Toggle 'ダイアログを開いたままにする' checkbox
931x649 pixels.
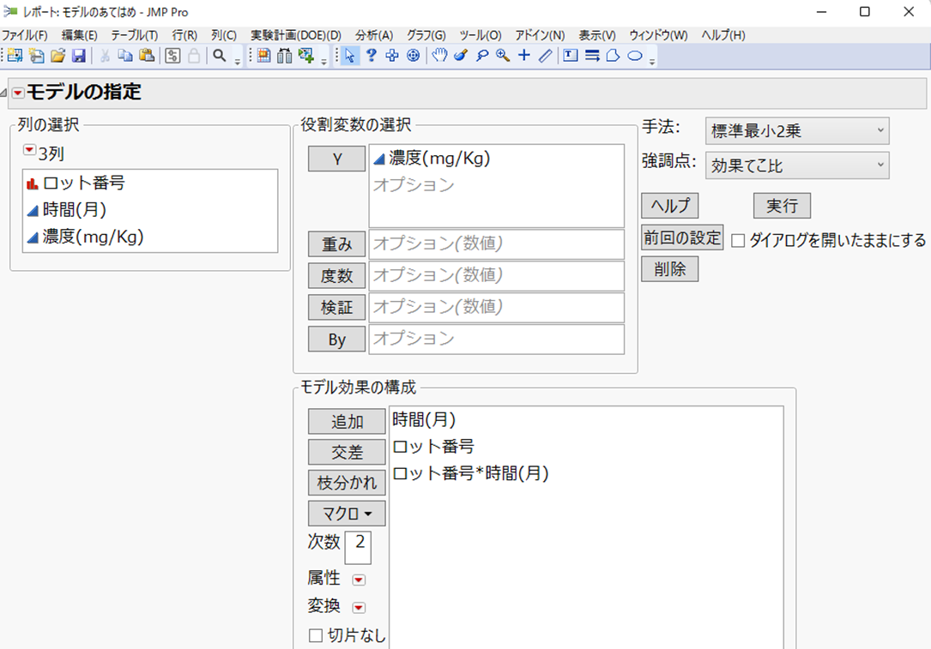tap(738, 240)
